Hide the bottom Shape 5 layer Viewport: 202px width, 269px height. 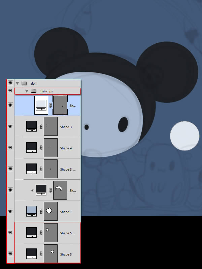[10, 254]
